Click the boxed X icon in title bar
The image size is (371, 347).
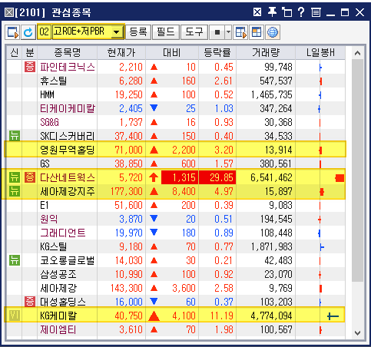pyautogui.click(x=257, y=12)
